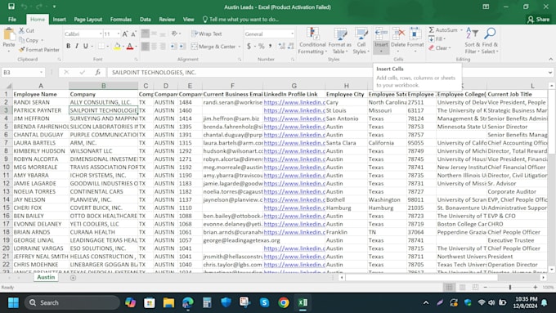Switch to the Formulas tab
The width and height of the screenshot is (556, 313).
(121, 20)
